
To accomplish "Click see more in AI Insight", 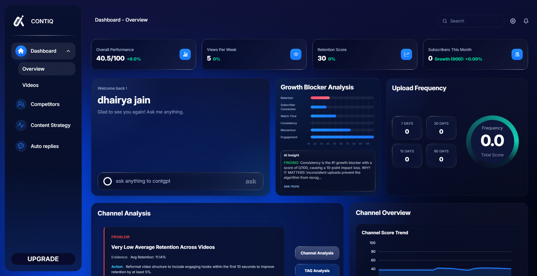I will (291, 186).
